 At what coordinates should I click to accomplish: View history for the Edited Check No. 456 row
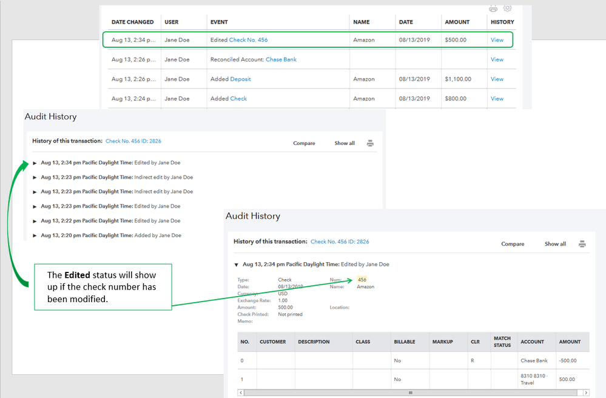point(497,40)
